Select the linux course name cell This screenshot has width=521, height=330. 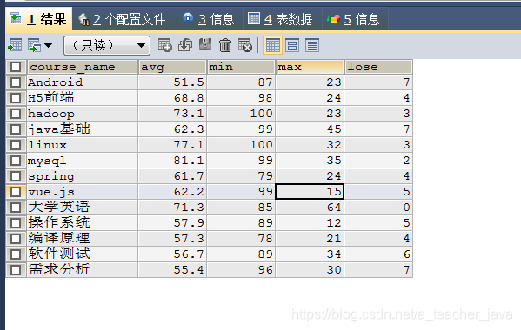tap(82, 145)
